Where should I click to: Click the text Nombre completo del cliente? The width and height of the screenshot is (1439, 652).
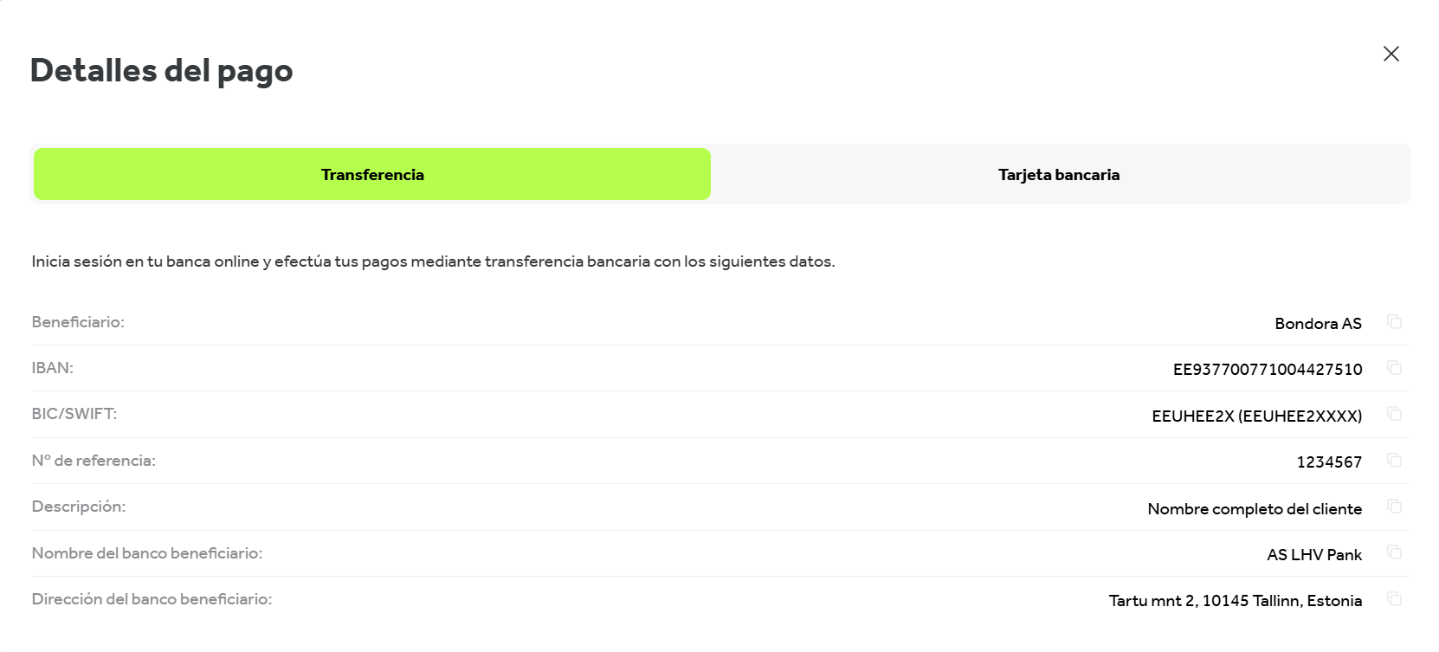point(1254,509)
